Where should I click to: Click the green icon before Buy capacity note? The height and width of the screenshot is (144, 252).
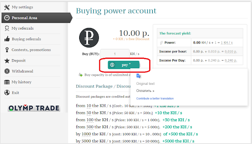tap(80, 75)
